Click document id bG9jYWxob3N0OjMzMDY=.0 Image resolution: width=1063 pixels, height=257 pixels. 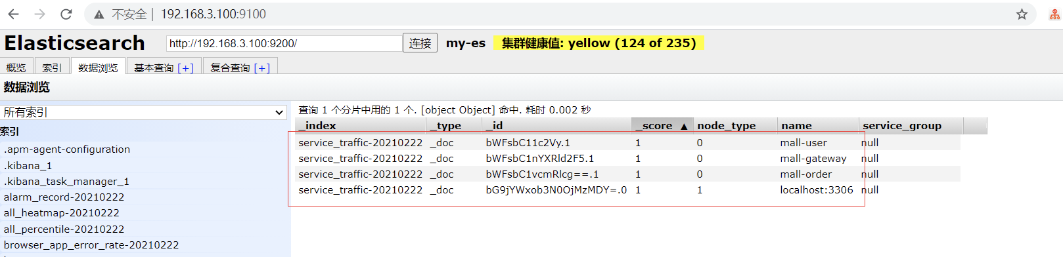point(556,189)
